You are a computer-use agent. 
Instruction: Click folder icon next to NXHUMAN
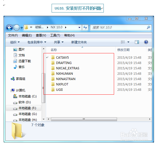pyautogui.click(x=53, y=73)
